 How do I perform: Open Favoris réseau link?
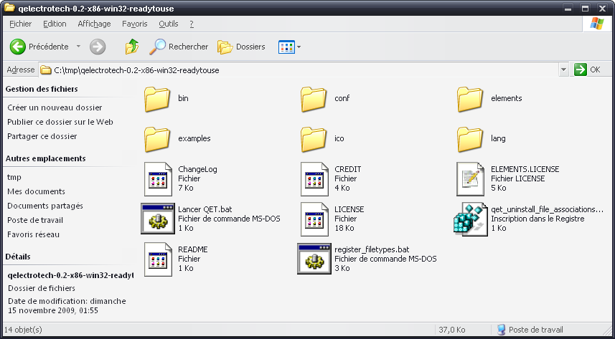(x=33, y=235)
